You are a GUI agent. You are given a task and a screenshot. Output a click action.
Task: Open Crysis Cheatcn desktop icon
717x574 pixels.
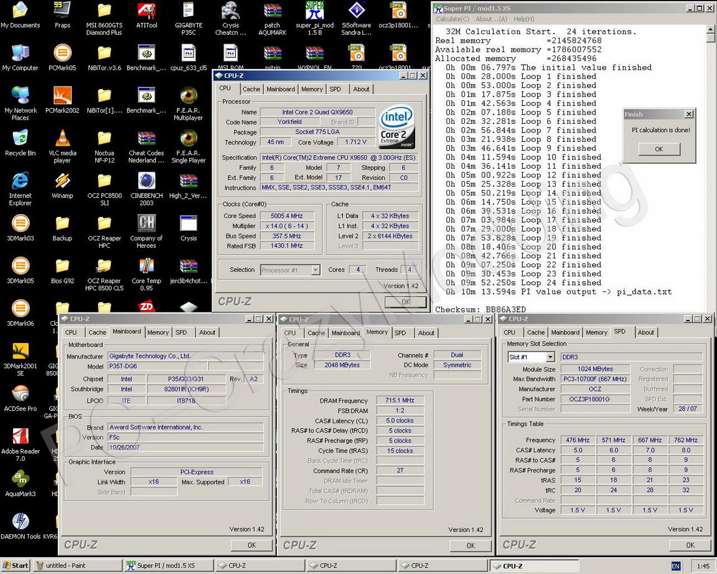coord(230,18)
